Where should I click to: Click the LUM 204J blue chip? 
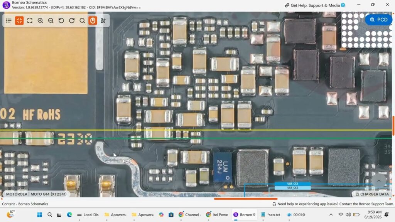(x=223, y=167)
